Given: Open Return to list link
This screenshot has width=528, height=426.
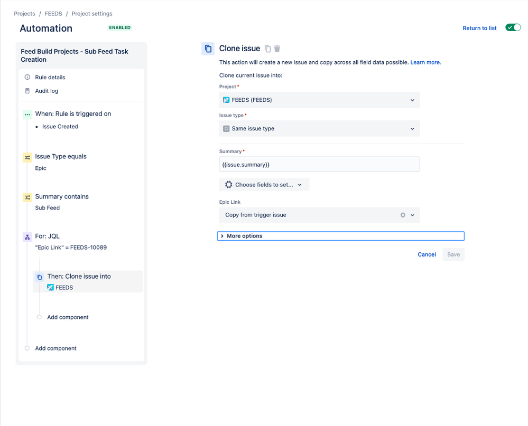Looking at the screenshot, I should pos(479,29).
